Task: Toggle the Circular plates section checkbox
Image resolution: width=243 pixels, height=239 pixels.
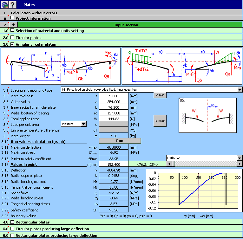Action: click(12, 37)
